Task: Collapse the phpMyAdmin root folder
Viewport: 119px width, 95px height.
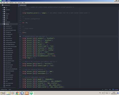Action: (x=1, y=5)
